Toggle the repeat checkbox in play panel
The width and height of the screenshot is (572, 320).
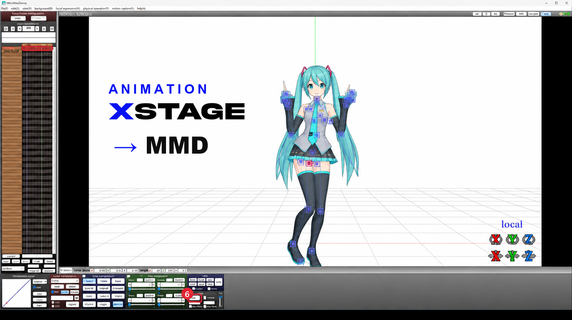coord(205,297)
